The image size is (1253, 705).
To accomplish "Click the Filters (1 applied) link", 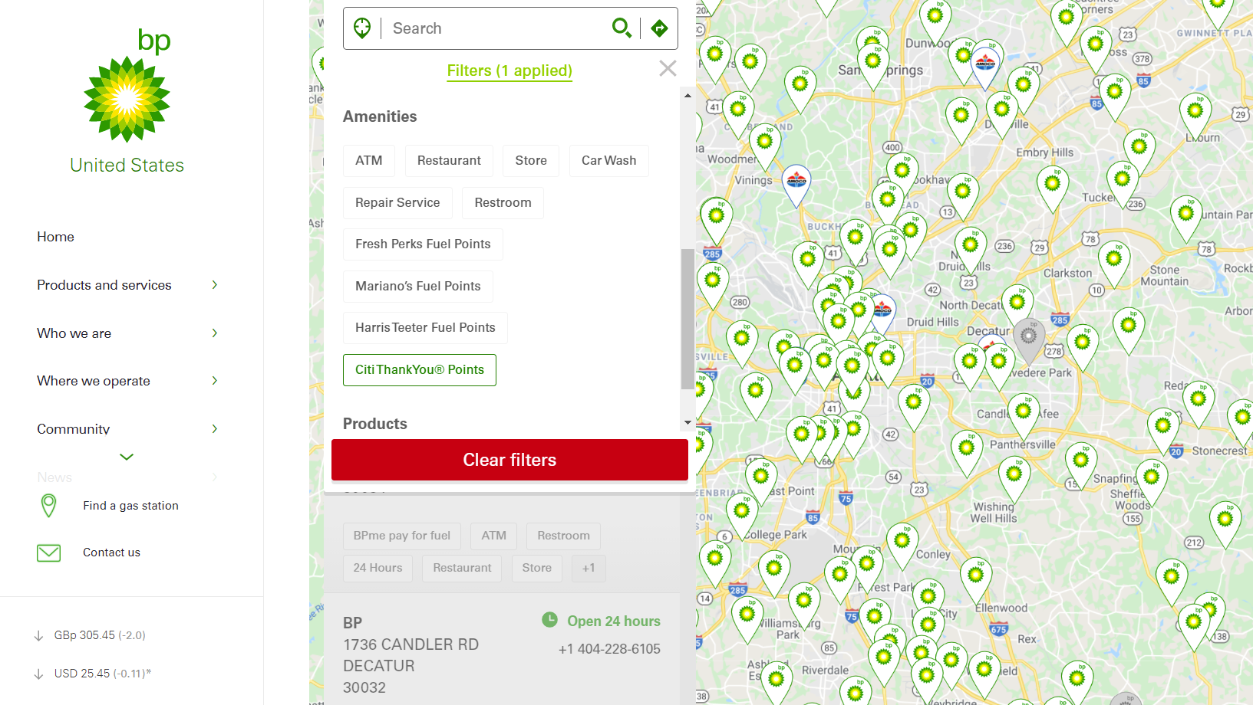I will pos(509,70).
